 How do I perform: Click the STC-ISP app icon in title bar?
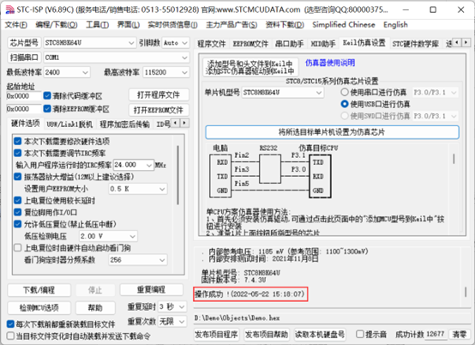click(x=10, y=9)
